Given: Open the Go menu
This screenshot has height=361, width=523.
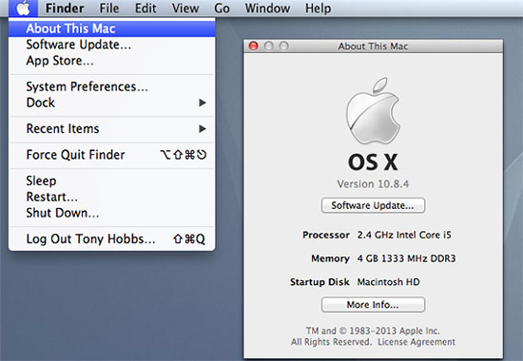Looking at the screenshot, I should (x=222, y=8).
